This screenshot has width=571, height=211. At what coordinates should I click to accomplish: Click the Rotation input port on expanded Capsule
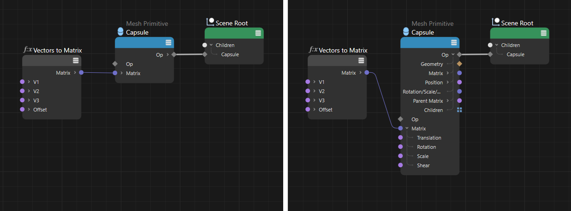pos(400,147)
